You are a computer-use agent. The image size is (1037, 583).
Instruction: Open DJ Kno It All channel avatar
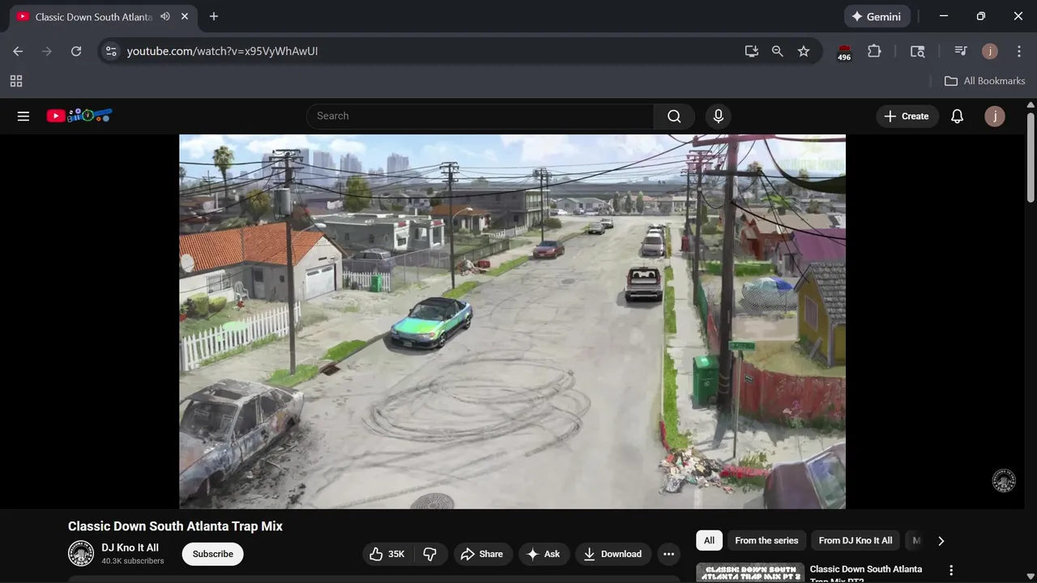pyautogui.click(x=81, y=554)
